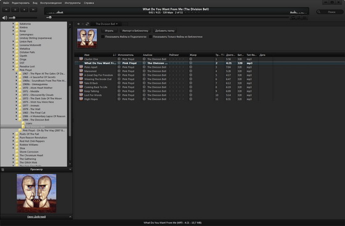Set the star rating for High Hopes
Screen dimensions: 345x226
tap(176, 99)
